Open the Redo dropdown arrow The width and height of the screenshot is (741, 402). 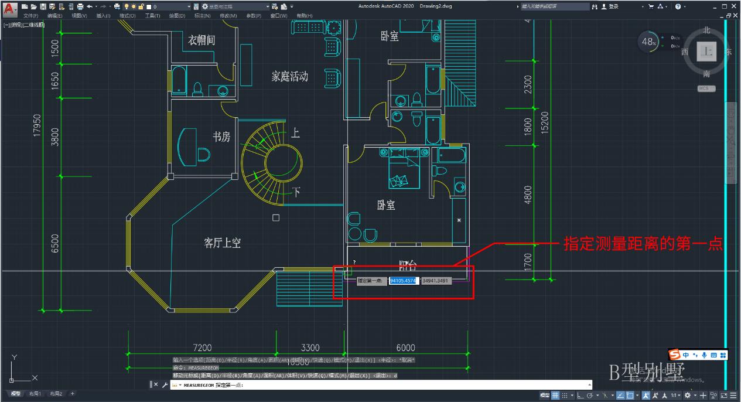[x=110, y=6]
